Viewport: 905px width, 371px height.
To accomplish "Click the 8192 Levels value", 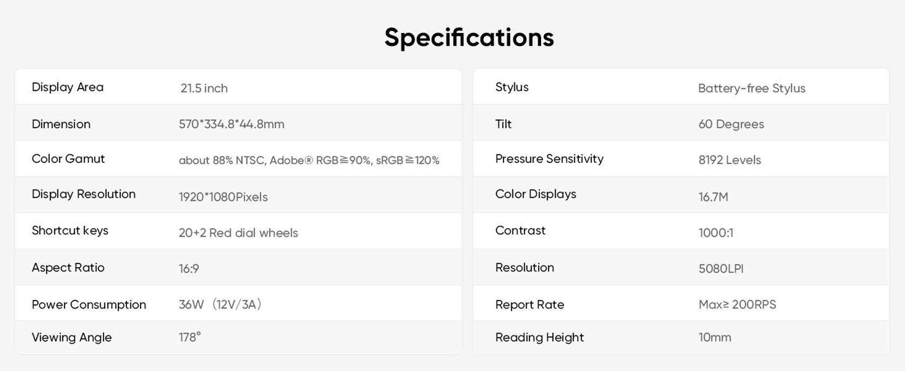I will pyautogui.click(x=729, y=160).
